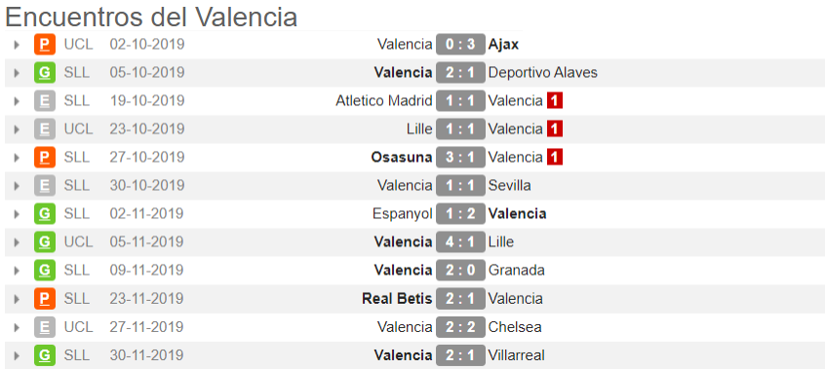Screen dimensions: 825x369
Task: Expand the 30-11-2019 Valencia vs Villarreal row
Action: 17,356
